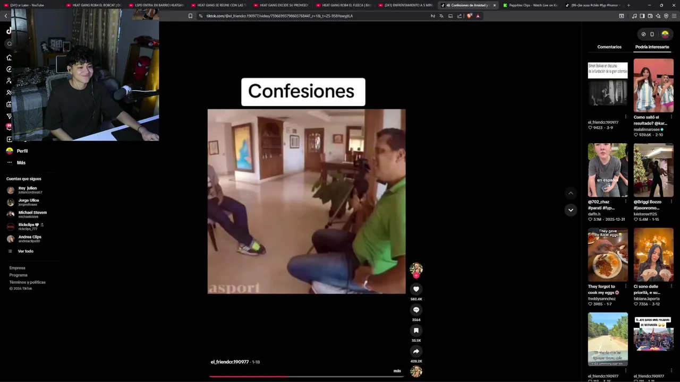680x382 pixels.
Task: Expand video description with más
Action: pos(397,371)
